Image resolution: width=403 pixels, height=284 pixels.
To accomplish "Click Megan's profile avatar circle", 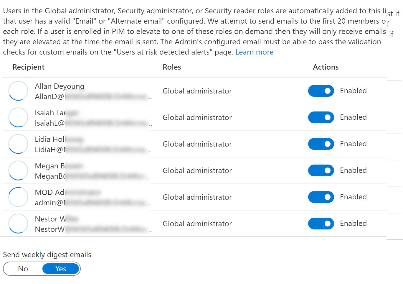I will 18,170.
